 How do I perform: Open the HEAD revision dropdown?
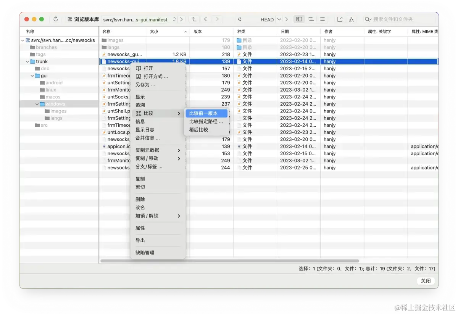(x=279, y=19)
